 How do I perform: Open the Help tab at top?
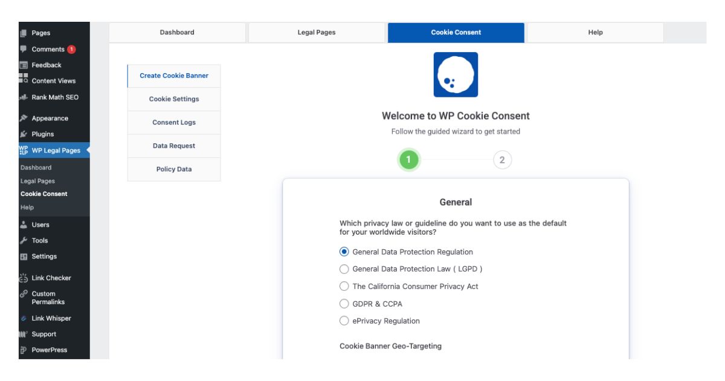[x=595, y=33]
